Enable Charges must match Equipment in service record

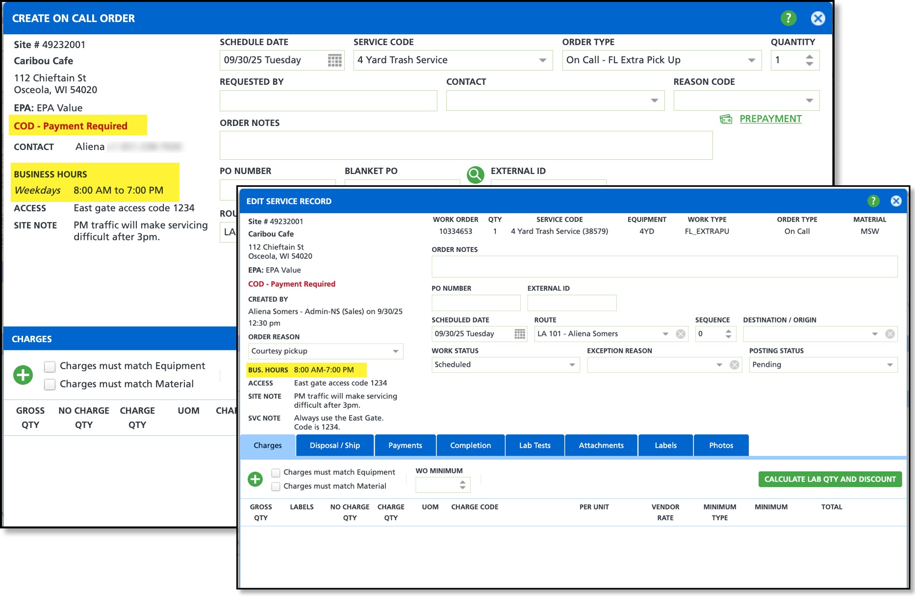[x=276, y=473]
